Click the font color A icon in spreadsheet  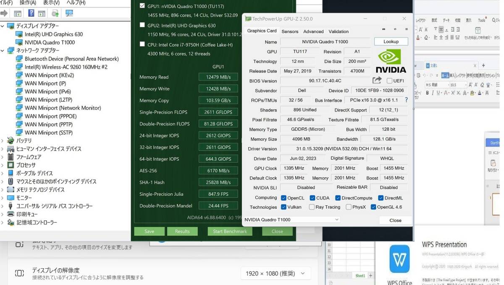click(x=418, y=38)
